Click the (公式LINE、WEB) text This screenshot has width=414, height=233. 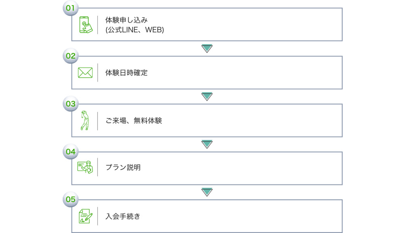tap(135, 30)
